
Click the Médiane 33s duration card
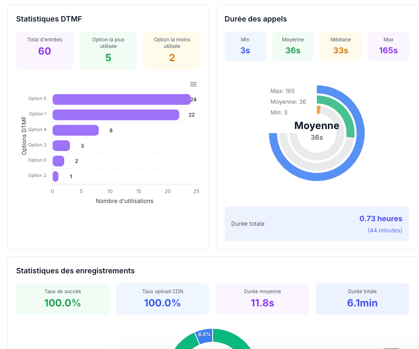[x=340, y=46]
